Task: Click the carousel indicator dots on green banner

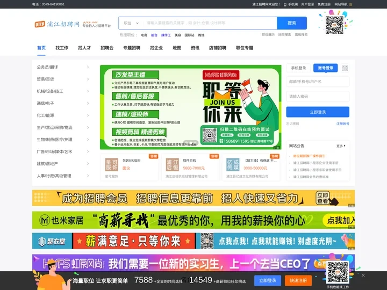Action: pos(190,142)
